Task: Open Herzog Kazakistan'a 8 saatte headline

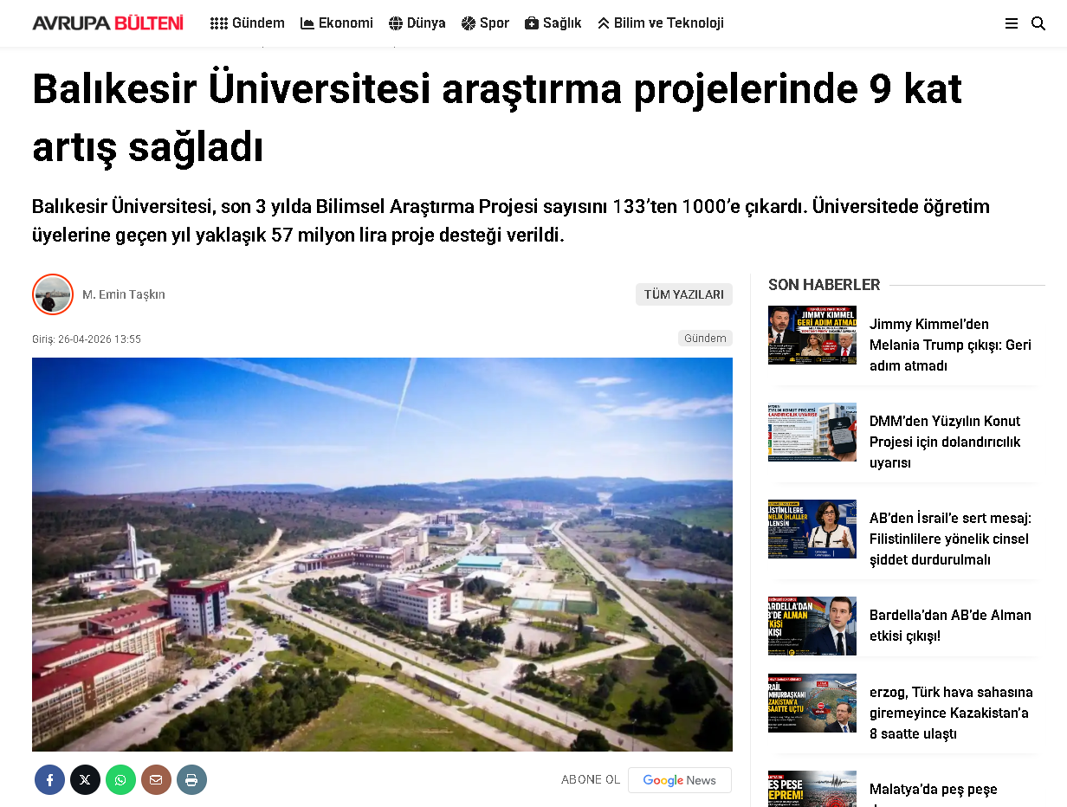Action: [951, 713]
